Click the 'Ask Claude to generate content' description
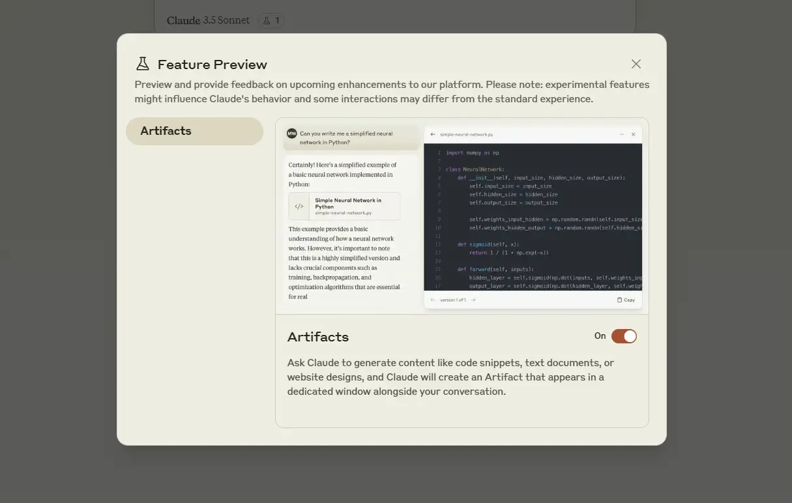This screenshot has height=503, width=792. 451,377
